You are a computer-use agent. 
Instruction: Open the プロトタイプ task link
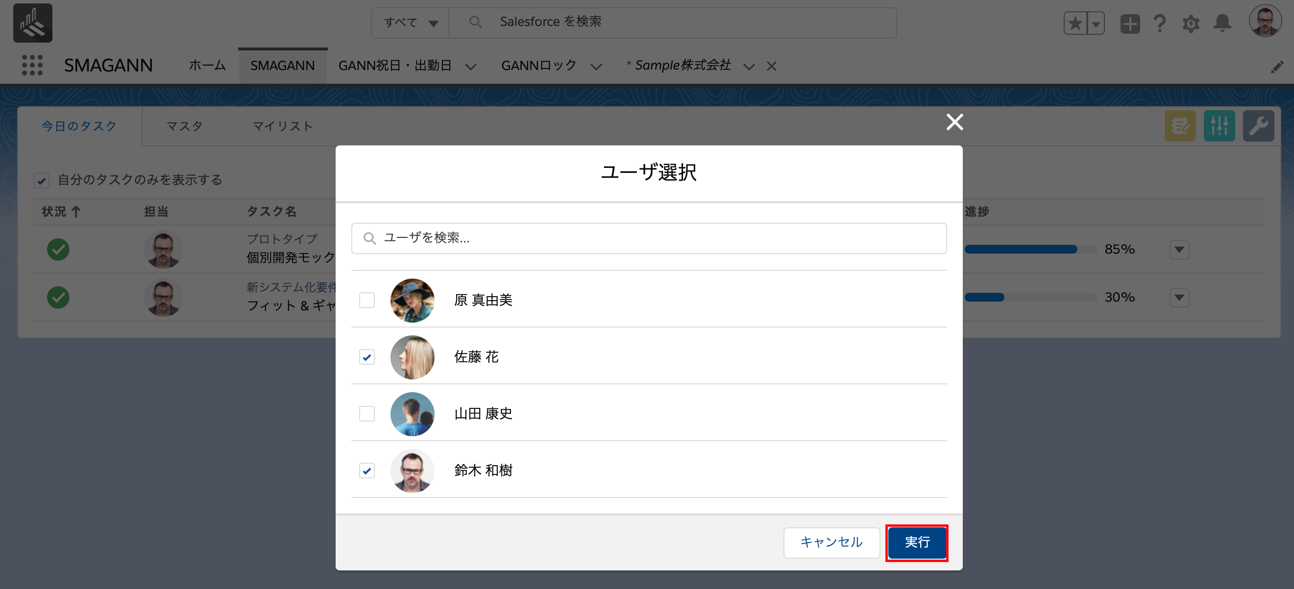click(x=282, y=239)
